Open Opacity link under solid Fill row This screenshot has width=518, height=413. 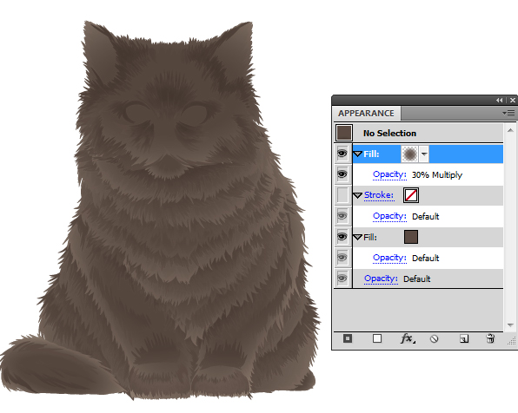pyautogui.click(x=389, y=258)
